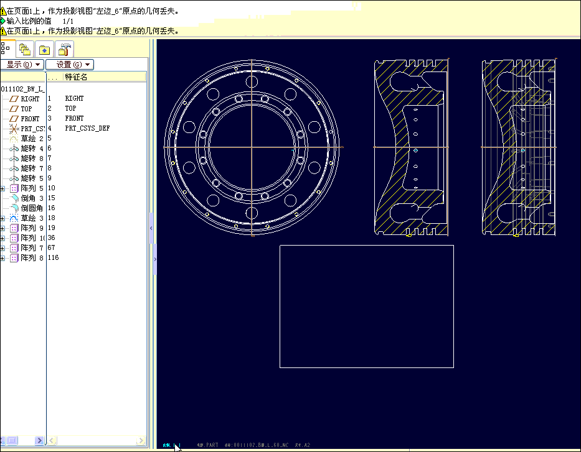This screenshot has width=581, height=452.
Task: Select the FRONT datum plane icon
Action: [x=14, y=119]
